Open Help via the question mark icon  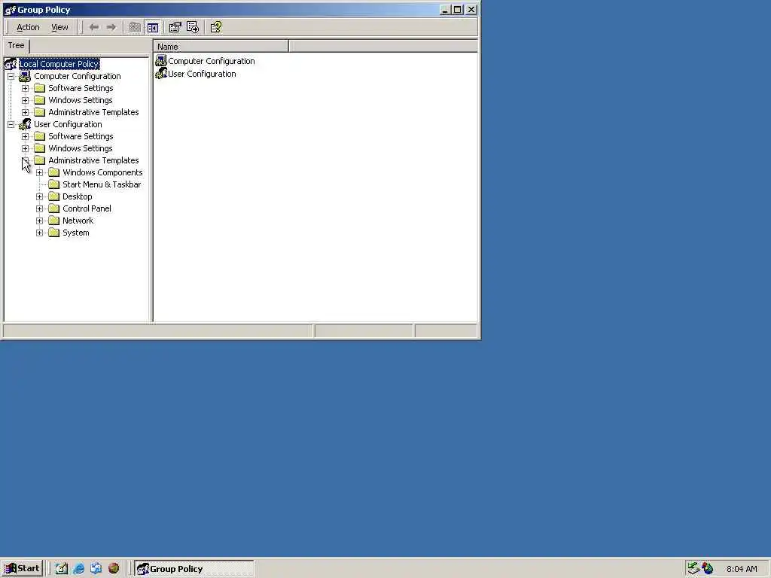click(216, 28)
